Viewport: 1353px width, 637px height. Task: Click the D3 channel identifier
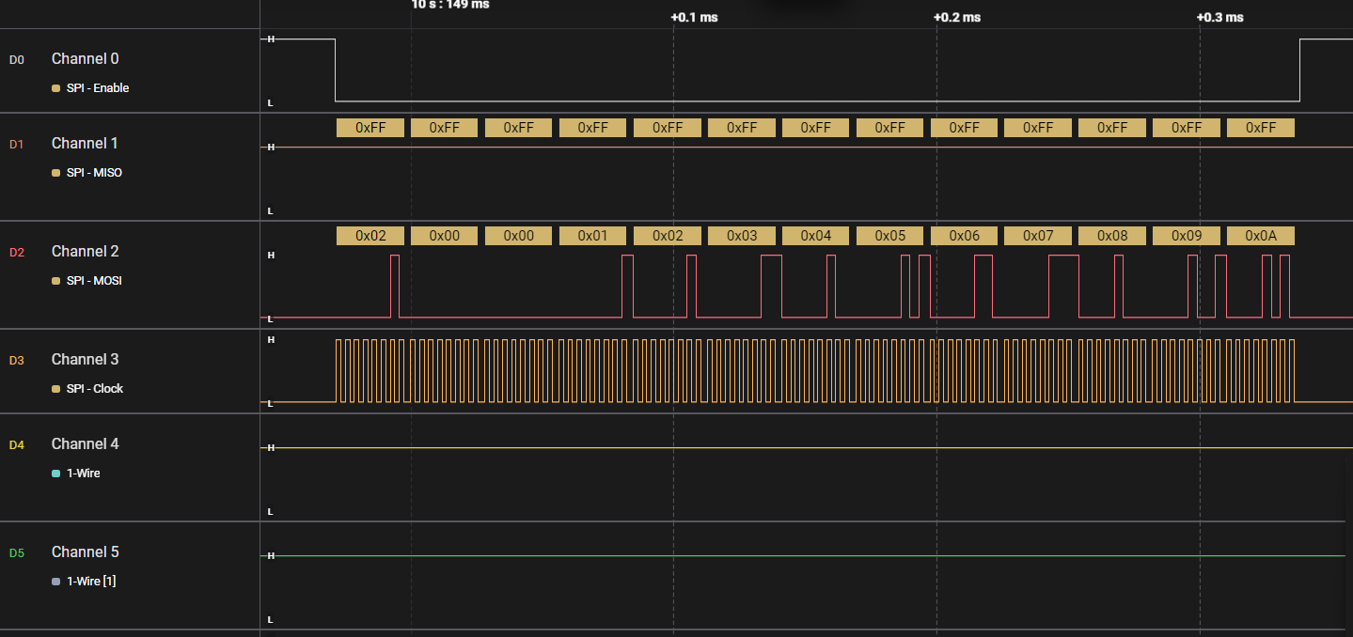pos(16,360)
